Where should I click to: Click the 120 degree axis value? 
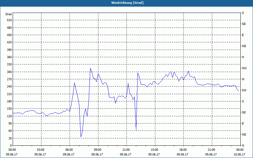click(9, 116)
